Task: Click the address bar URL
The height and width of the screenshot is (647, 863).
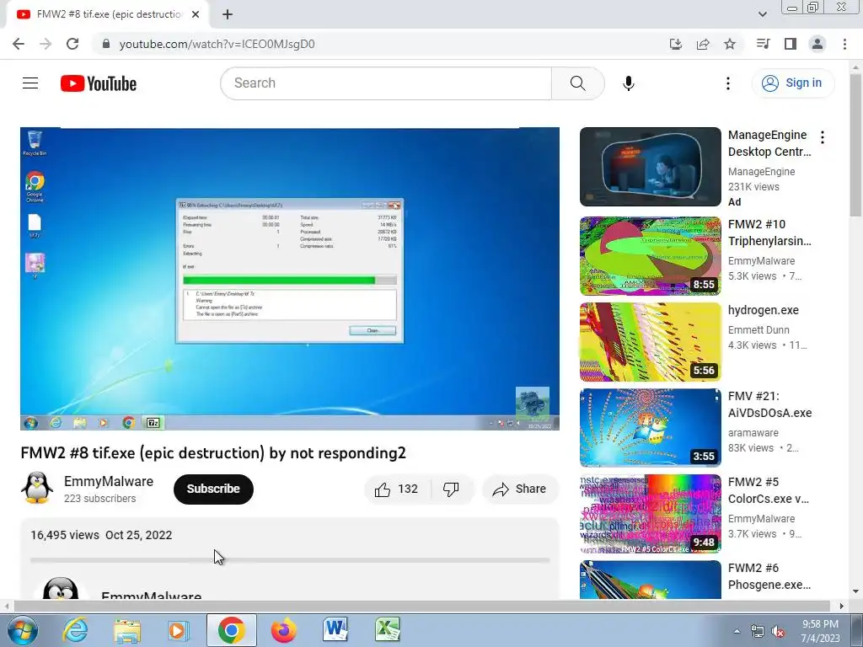Action: click(217, 44)
